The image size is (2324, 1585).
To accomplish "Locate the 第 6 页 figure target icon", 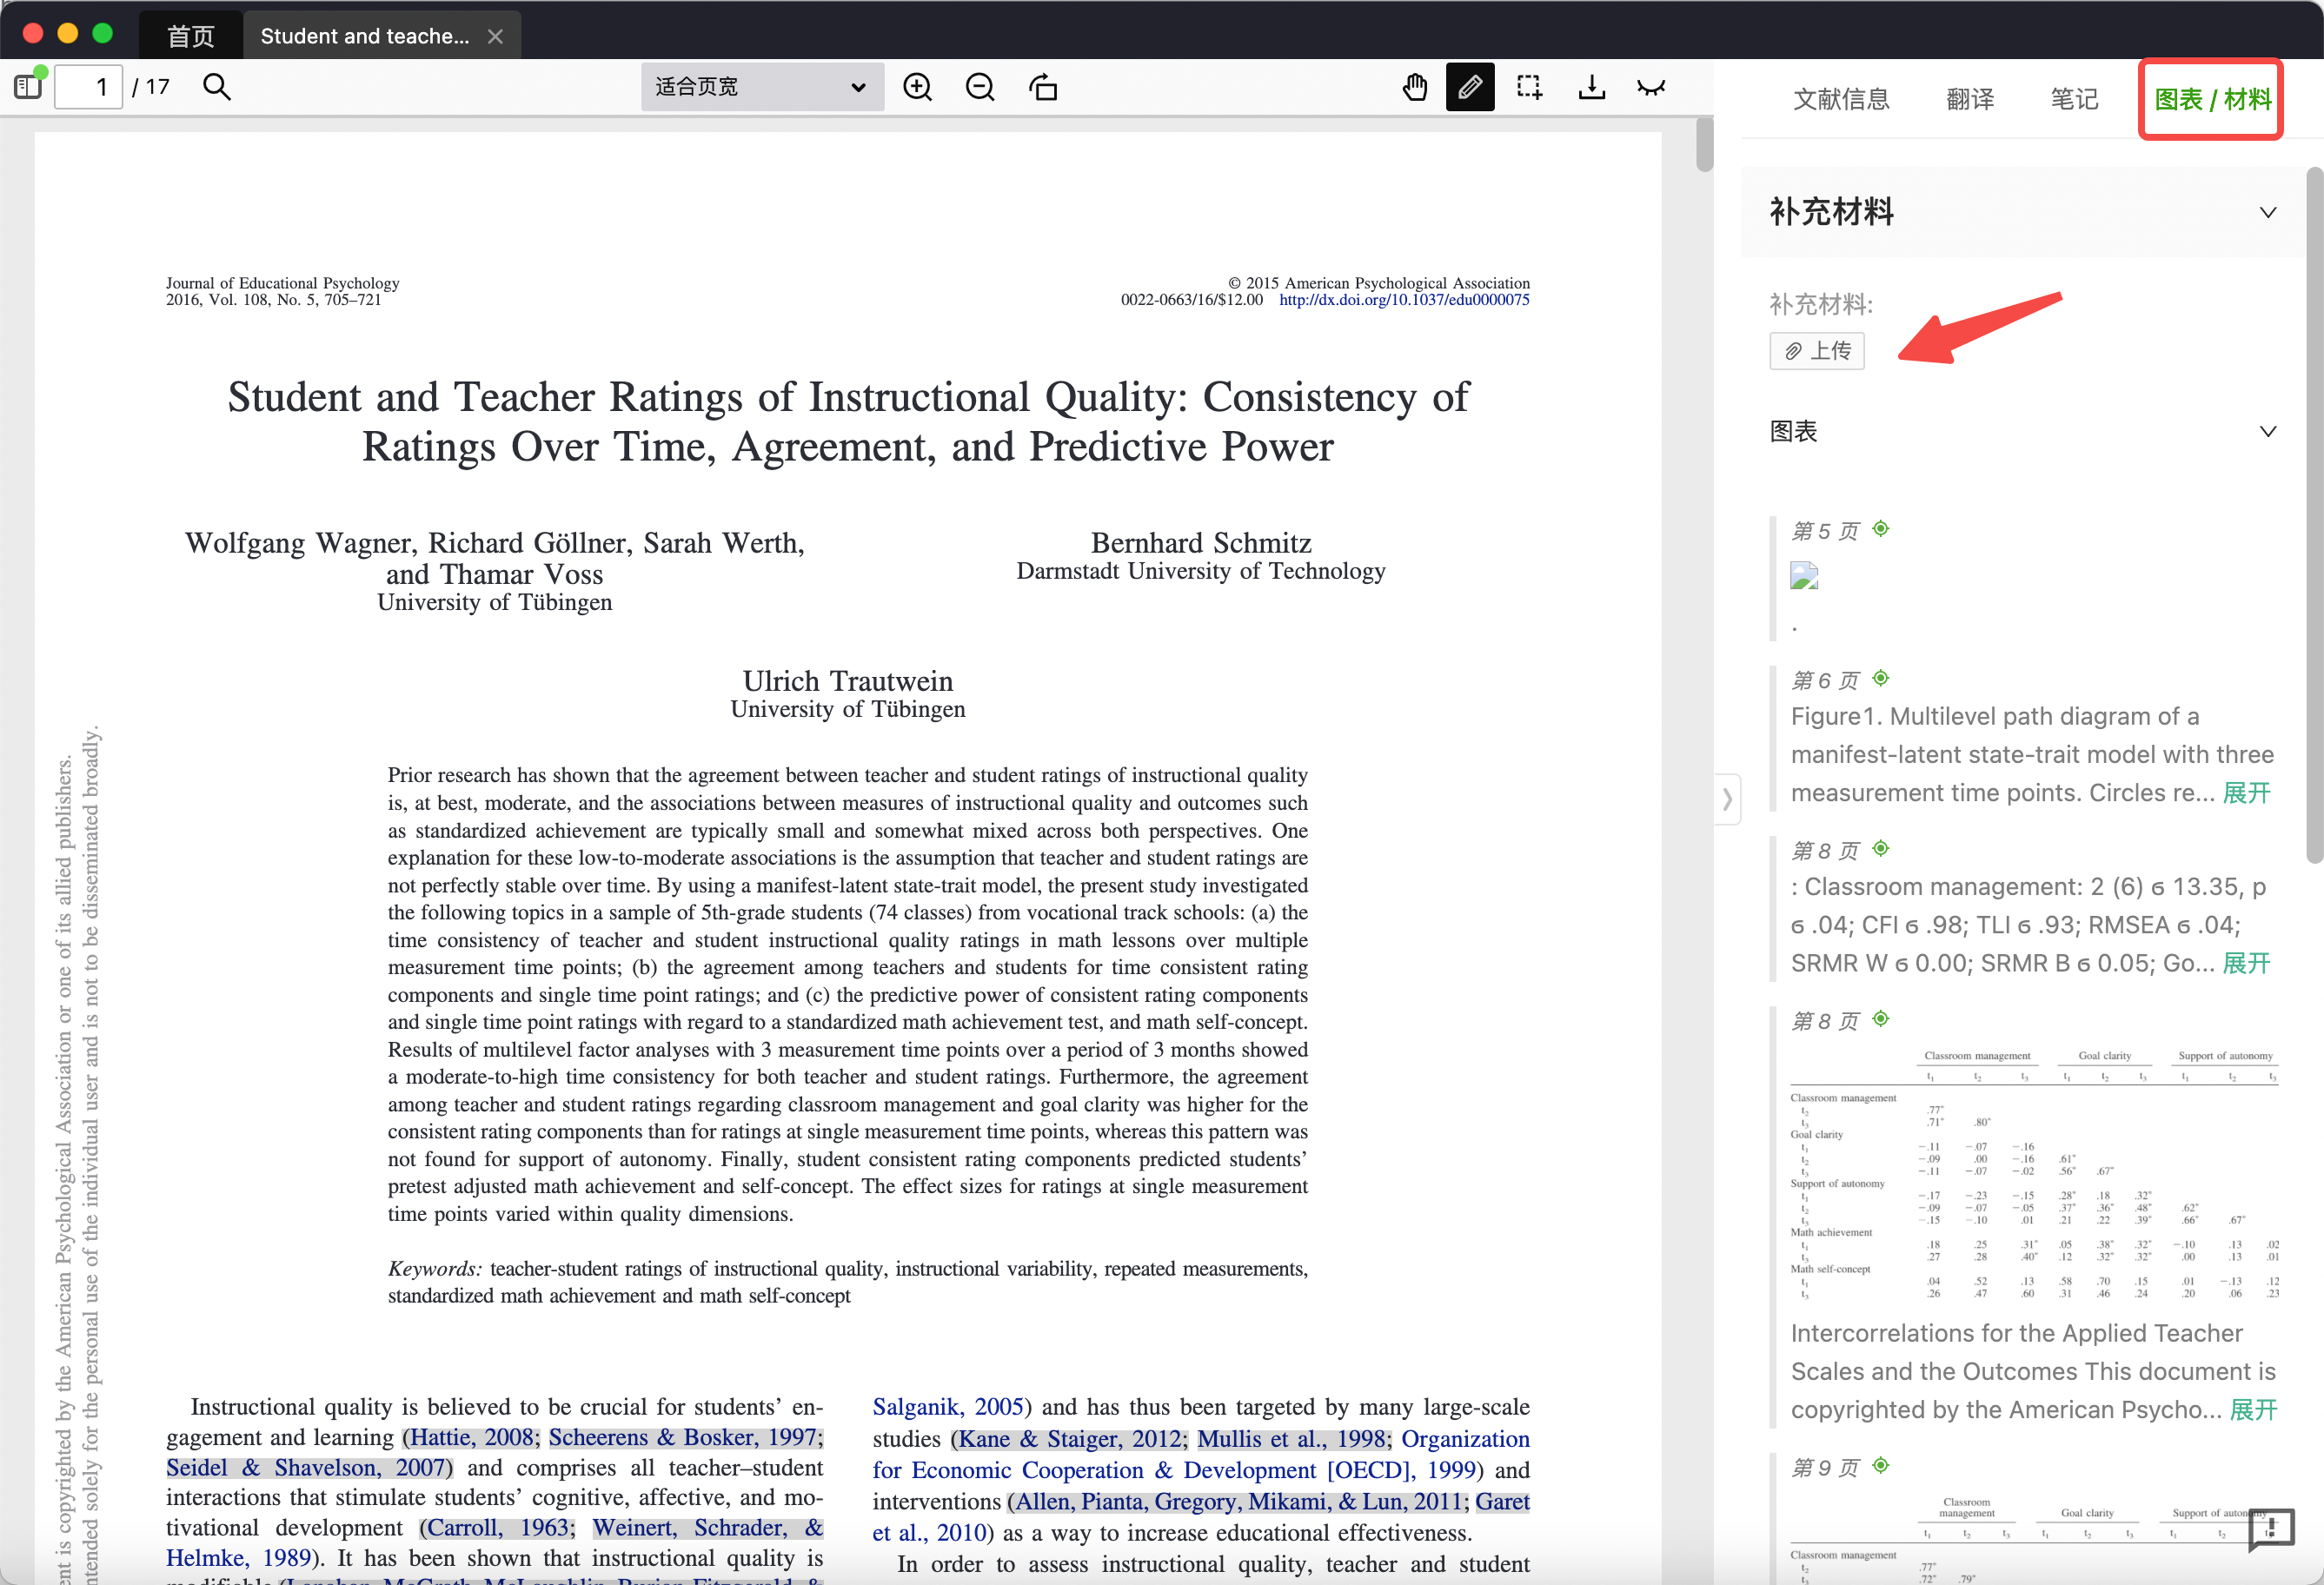I will [x=1880, y=678].
